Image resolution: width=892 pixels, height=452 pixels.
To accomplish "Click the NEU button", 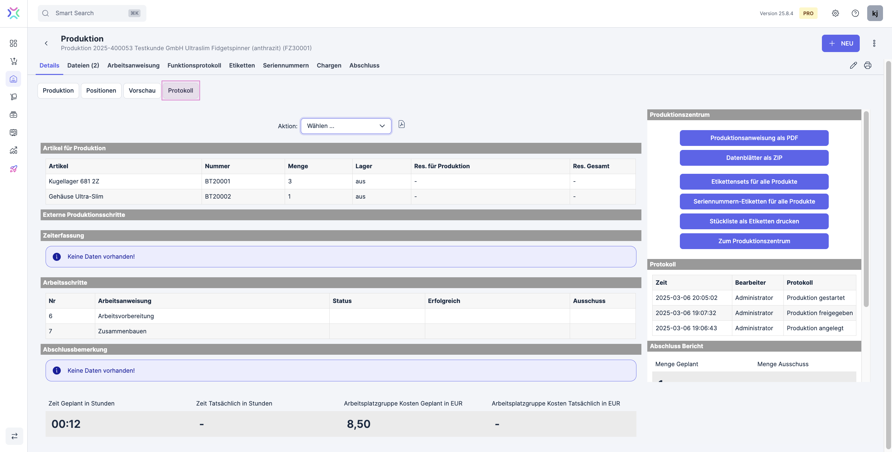I will [x=841, y=43].
